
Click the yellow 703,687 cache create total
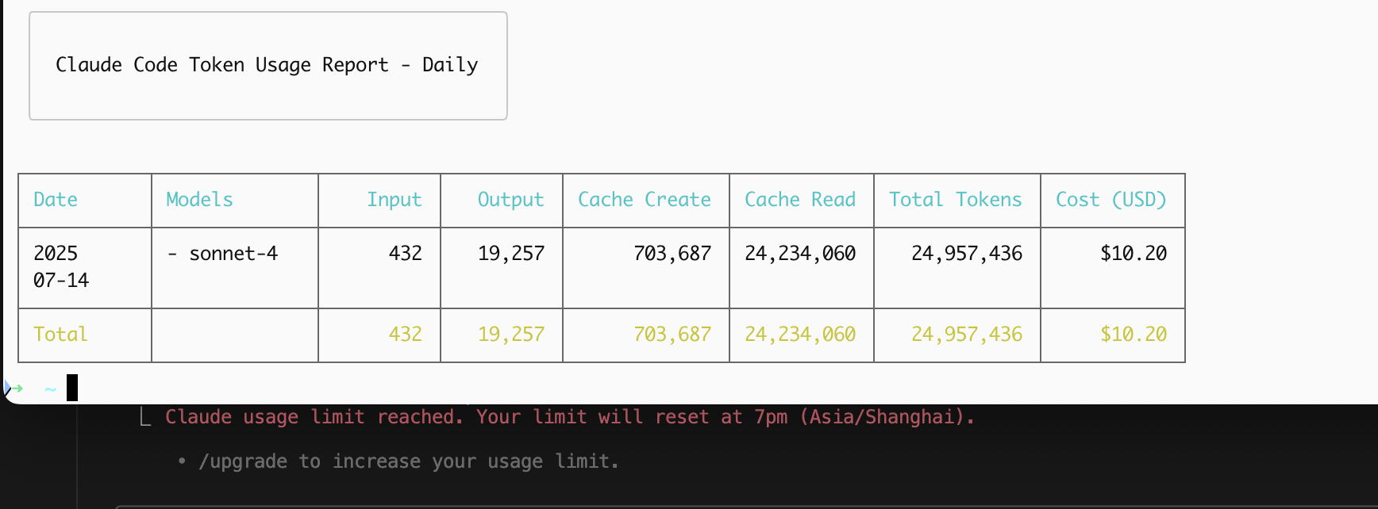[x=672, y=335]
